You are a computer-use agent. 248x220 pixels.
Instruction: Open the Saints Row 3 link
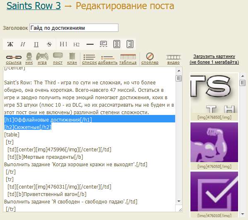tap(34, 6)
